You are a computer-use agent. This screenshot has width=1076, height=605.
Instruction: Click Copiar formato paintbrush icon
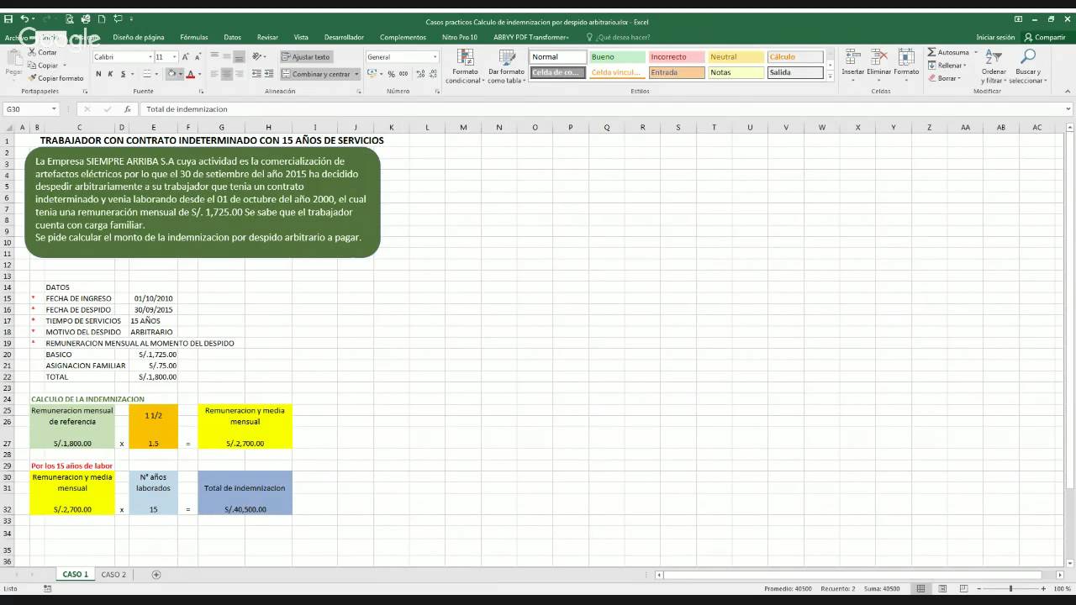tap(31, 78)
